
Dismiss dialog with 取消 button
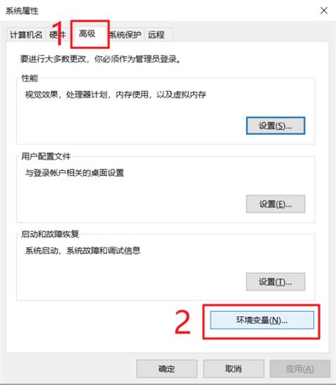[x=233, y=369]
